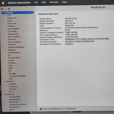Click "user's MacBook Air" in path bar
Image resolution: width=114 pixels, height=114 pixels.
53,109
